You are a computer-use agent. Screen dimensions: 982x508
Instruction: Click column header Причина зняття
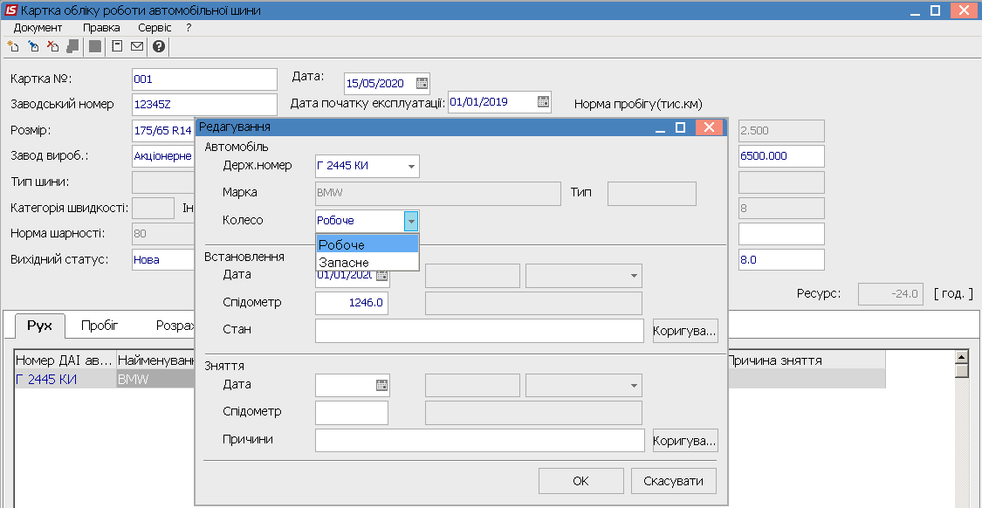pyautogui.click(x=806, y=360)
